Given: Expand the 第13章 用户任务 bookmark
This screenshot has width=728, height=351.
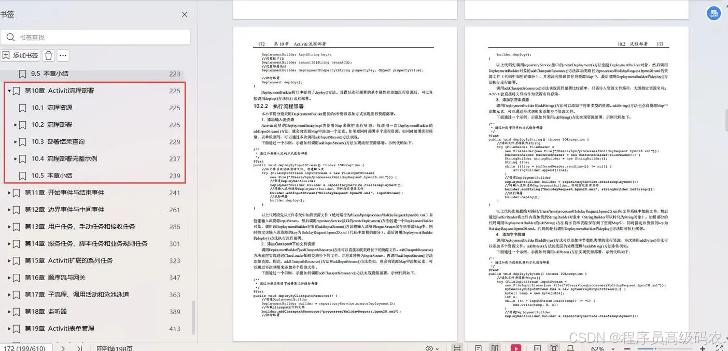Looking at the screenshot, I should coord(9,227).
